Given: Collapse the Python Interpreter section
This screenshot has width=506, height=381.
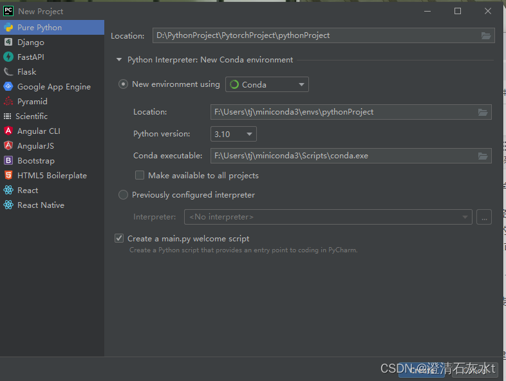Looking at the screenshot, I should [118, 60].
